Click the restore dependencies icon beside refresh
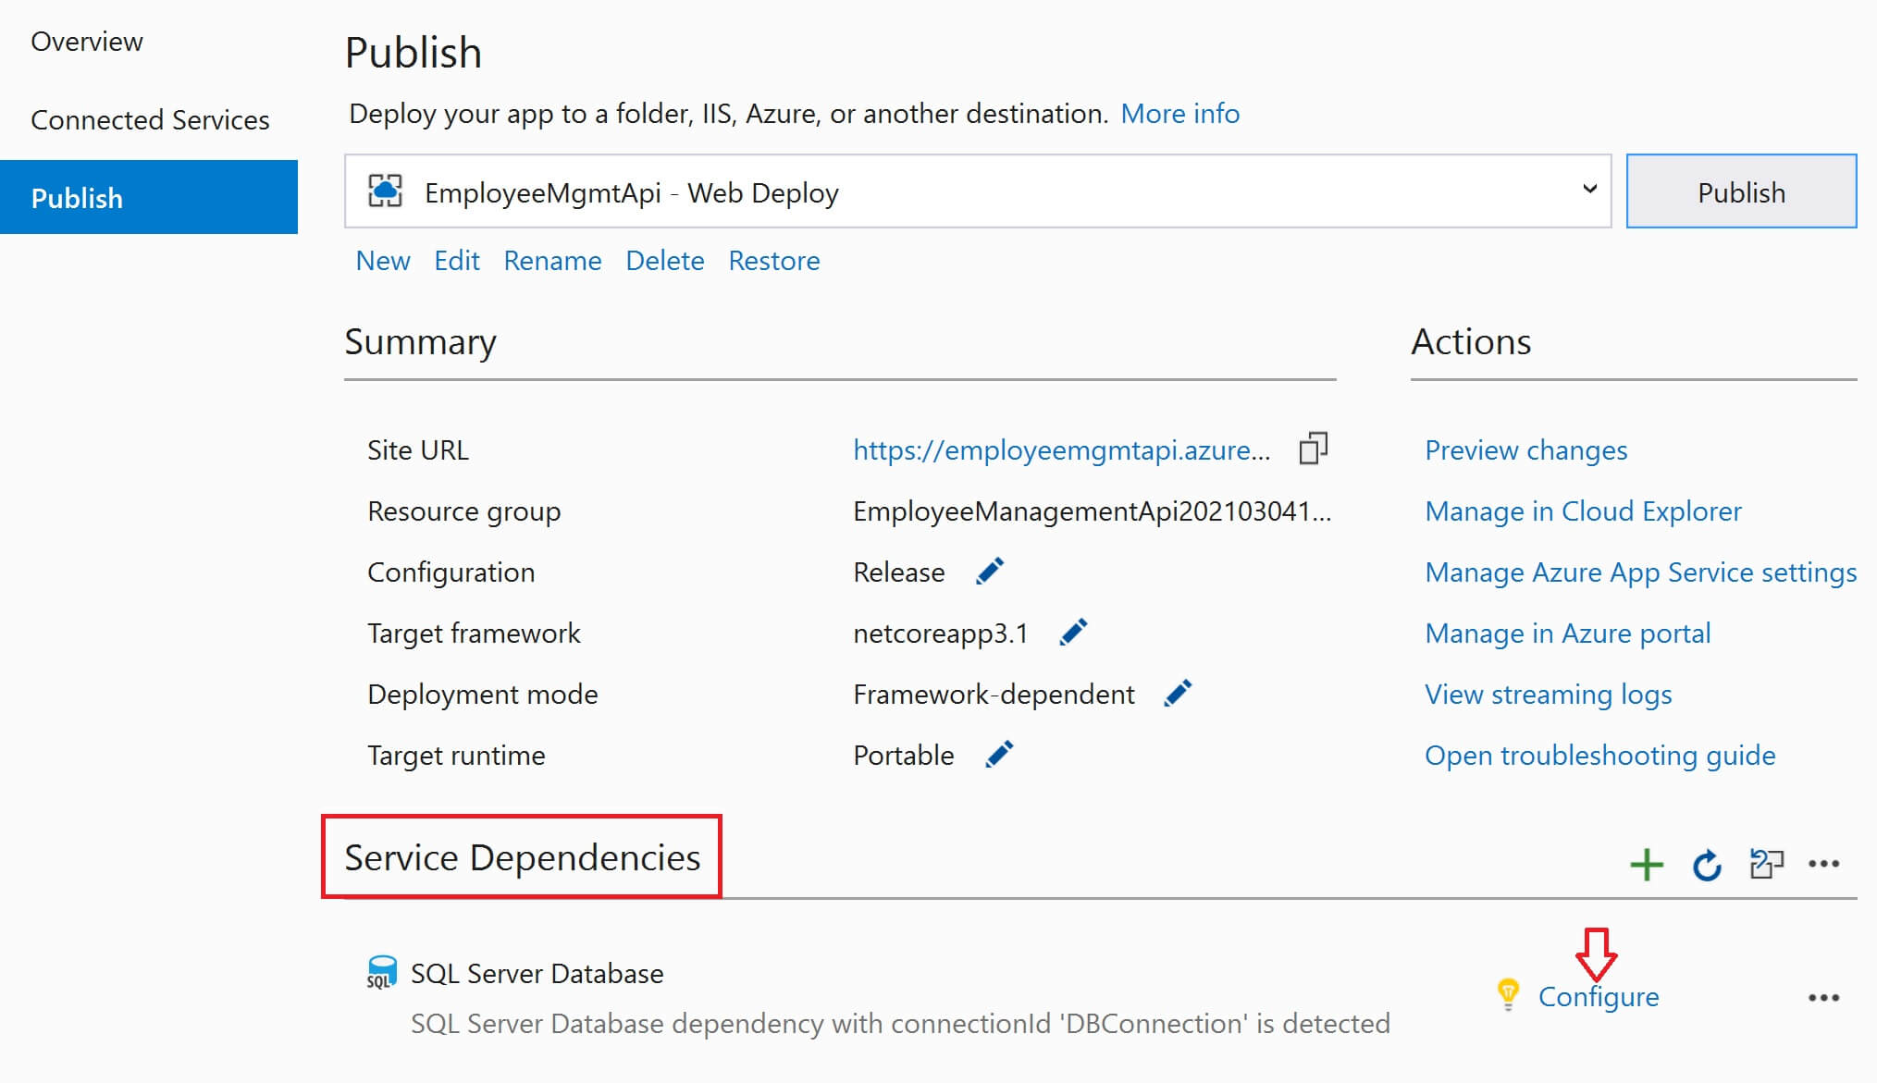The height and width of the screenshot is (1083, 1877). pos(1766,864)
